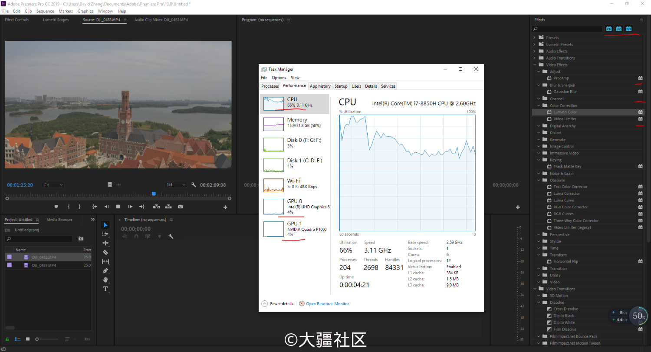This screenshot has width=651, height=352.
Task: Toggle the project read-only lock icon
Action: (7, 339)
